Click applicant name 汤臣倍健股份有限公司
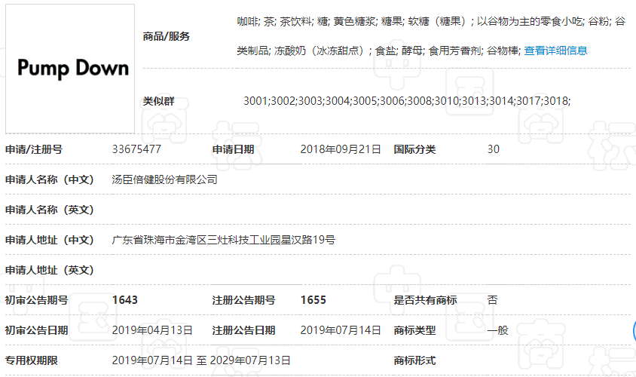 pyautogui.click(x=165, y=179)
